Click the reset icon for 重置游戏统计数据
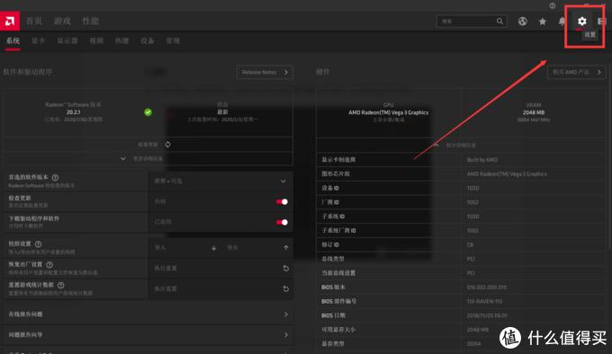Screen dimensions: 612x354 tap(285, 289)
